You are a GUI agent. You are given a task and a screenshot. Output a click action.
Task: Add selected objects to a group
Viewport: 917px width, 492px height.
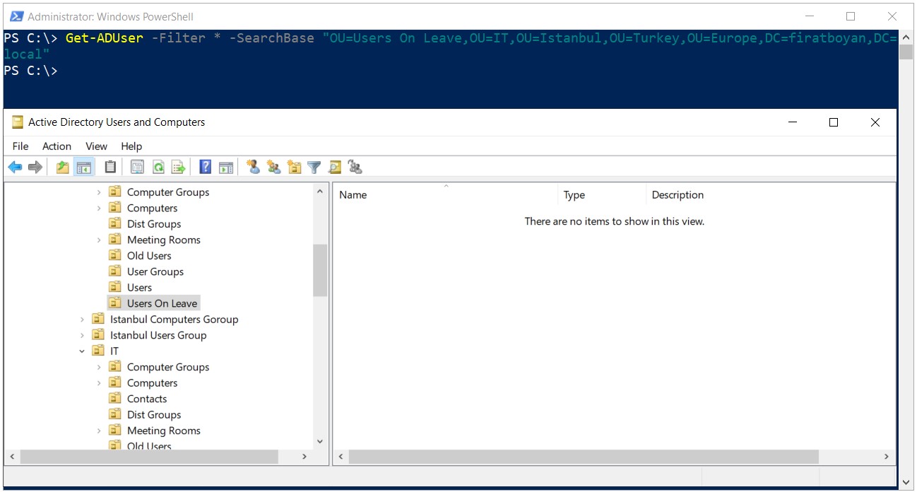(355, 168)
